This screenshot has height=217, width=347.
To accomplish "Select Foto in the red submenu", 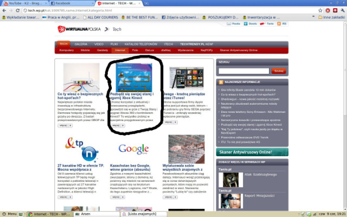I will point(135,50).
